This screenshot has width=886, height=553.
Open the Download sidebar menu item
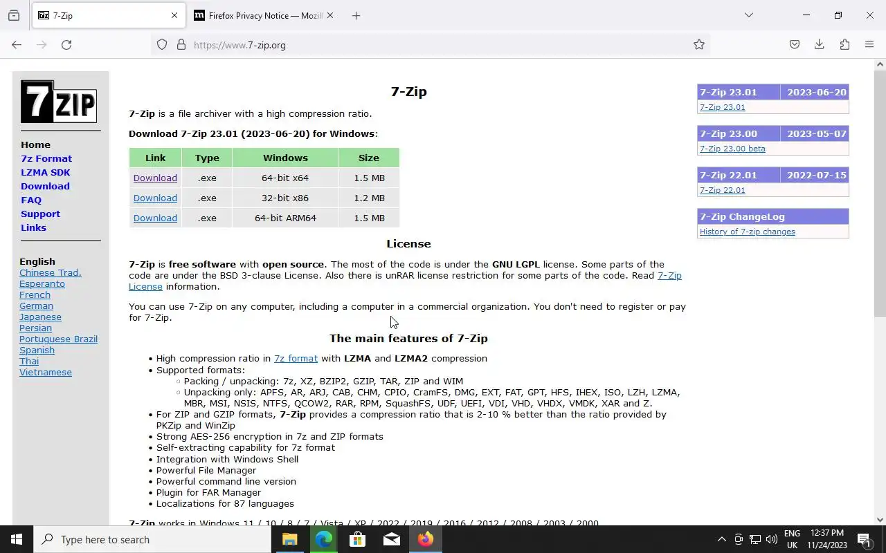click(x=45, y=186)
